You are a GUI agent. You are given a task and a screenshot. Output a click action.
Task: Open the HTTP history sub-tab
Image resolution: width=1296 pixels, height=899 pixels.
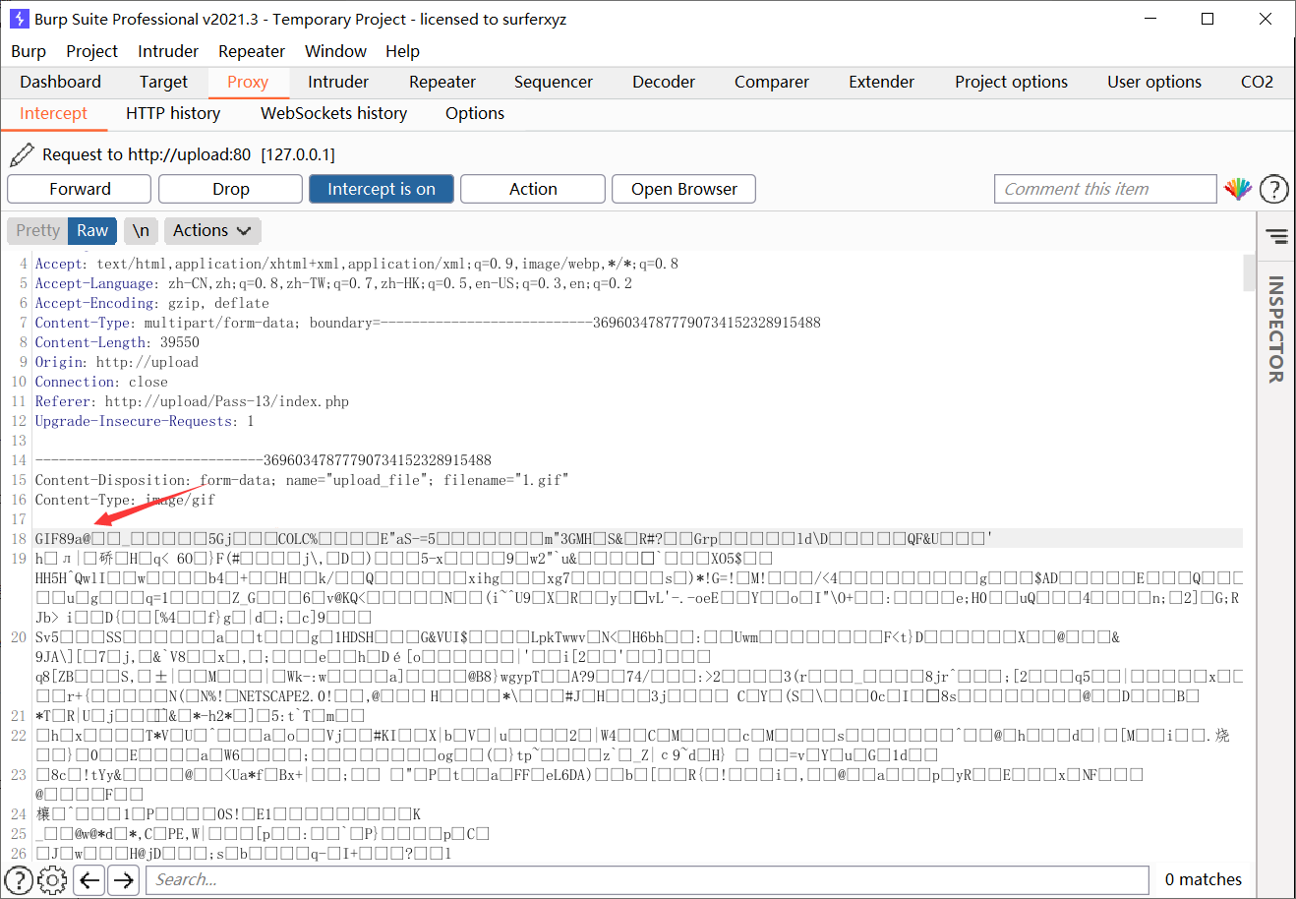(x=173, y=113)
